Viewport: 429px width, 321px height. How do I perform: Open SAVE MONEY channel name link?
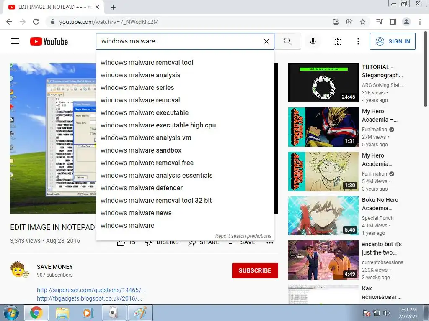55,267
